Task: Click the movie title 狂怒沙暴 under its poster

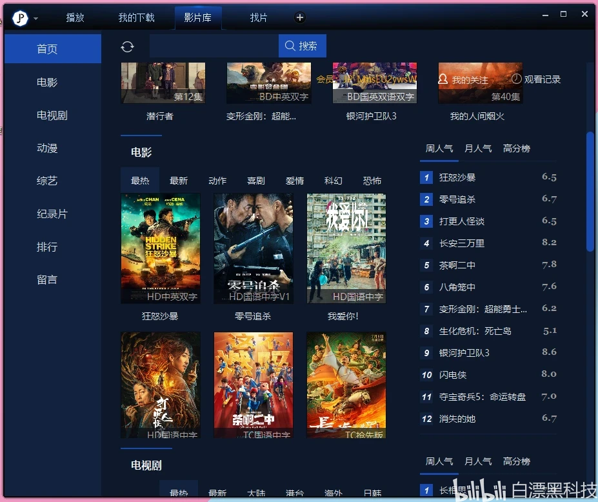Action: pyautogui.click(x=160, y=316)
